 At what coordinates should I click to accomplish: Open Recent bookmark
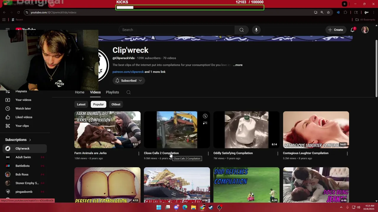click(17, 20)
